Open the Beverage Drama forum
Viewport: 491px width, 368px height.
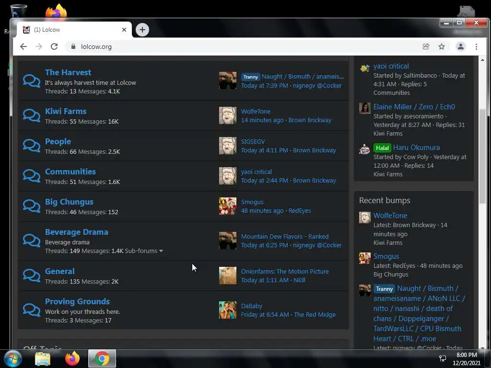coord(77,232)
